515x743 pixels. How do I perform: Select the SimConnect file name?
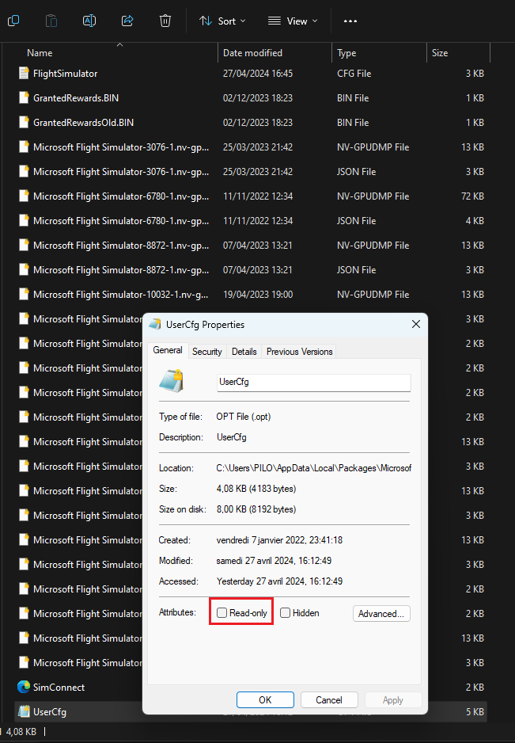coord(59,687)
